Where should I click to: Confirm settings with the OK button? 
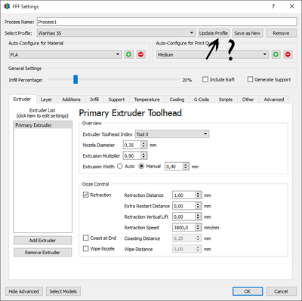coord(248,291)
